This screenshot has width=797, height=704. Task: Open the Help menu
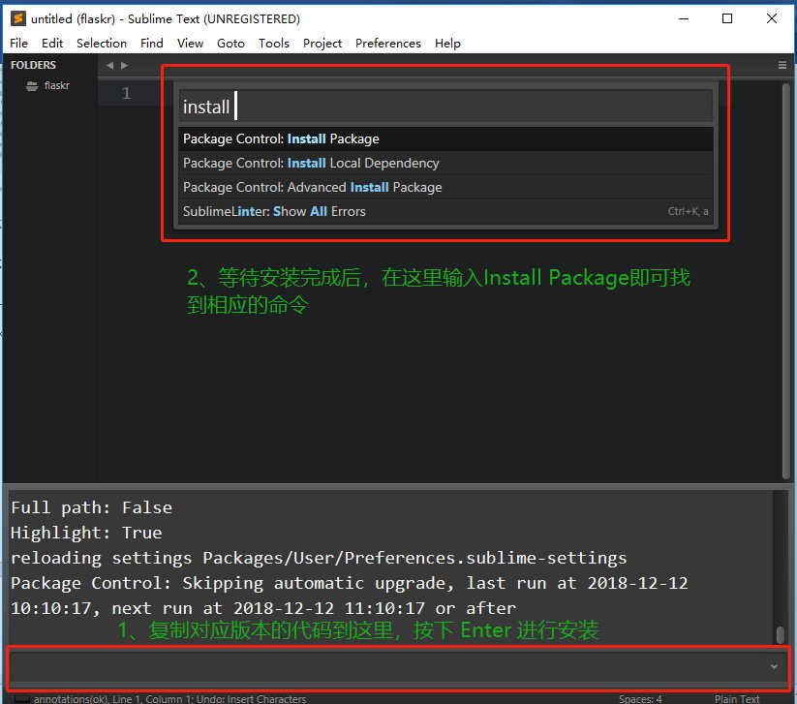tap(447, 44)
